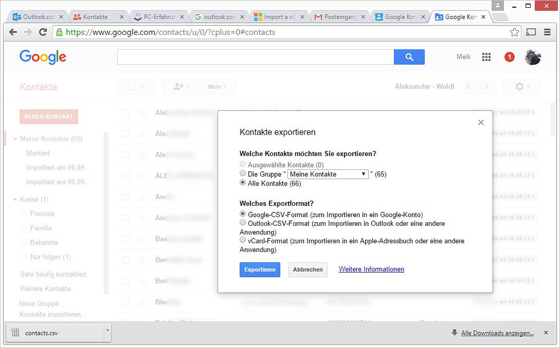The height and width of the screenshot is (348, 560).
Task: Click the Kontakte heading
Action: point(38,87)
